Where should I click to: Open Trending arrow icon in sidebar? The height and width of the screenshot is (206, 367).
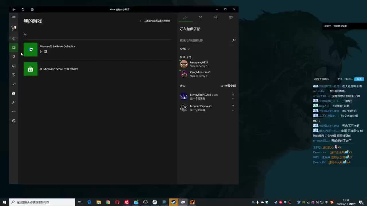coord(14,84)
